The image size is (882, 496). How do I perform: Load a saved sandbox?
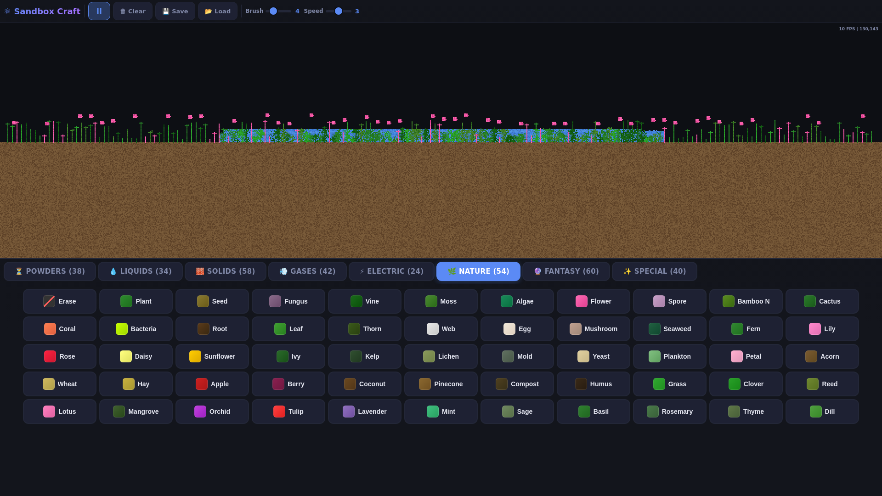[x=218, y=11]
